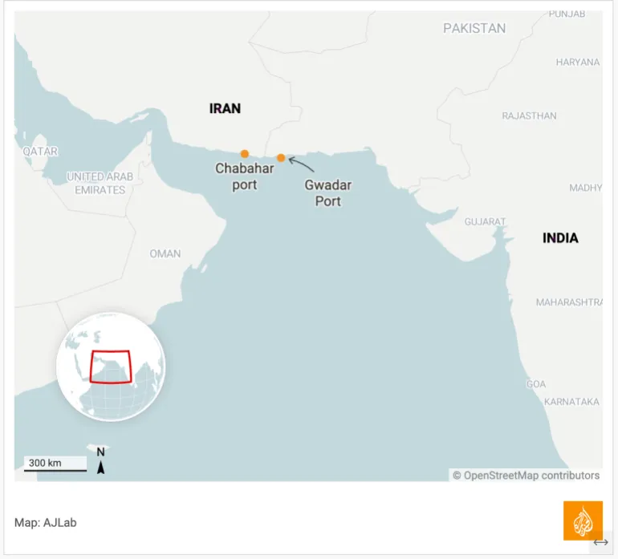Click the orange Gwadar Port marker
The height and width of the screenshot is (559, 618).
pos(281,158)
